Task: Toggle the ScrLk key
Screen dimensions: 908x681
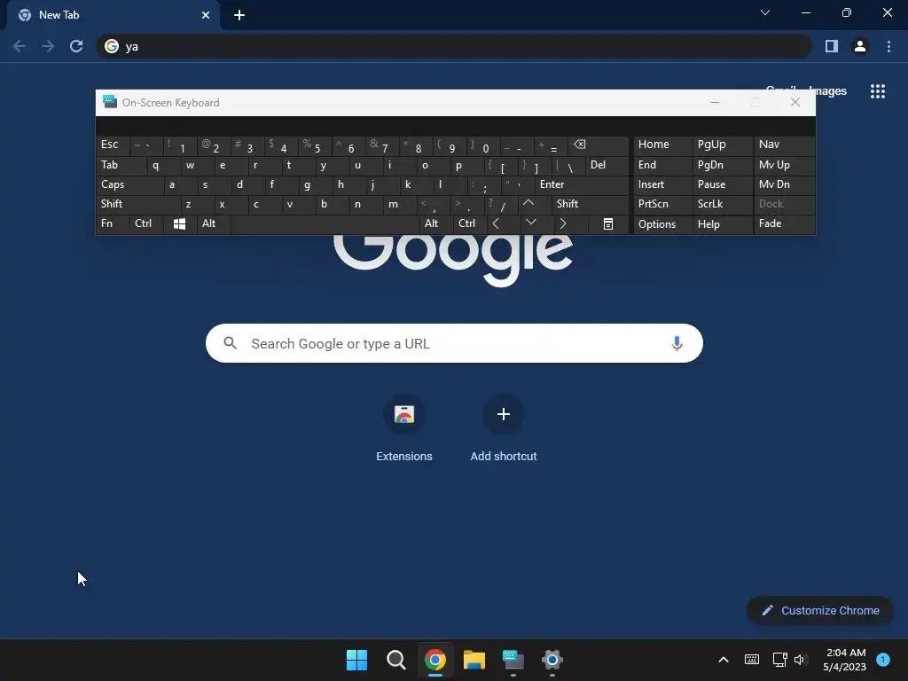Action: point(722,204)
